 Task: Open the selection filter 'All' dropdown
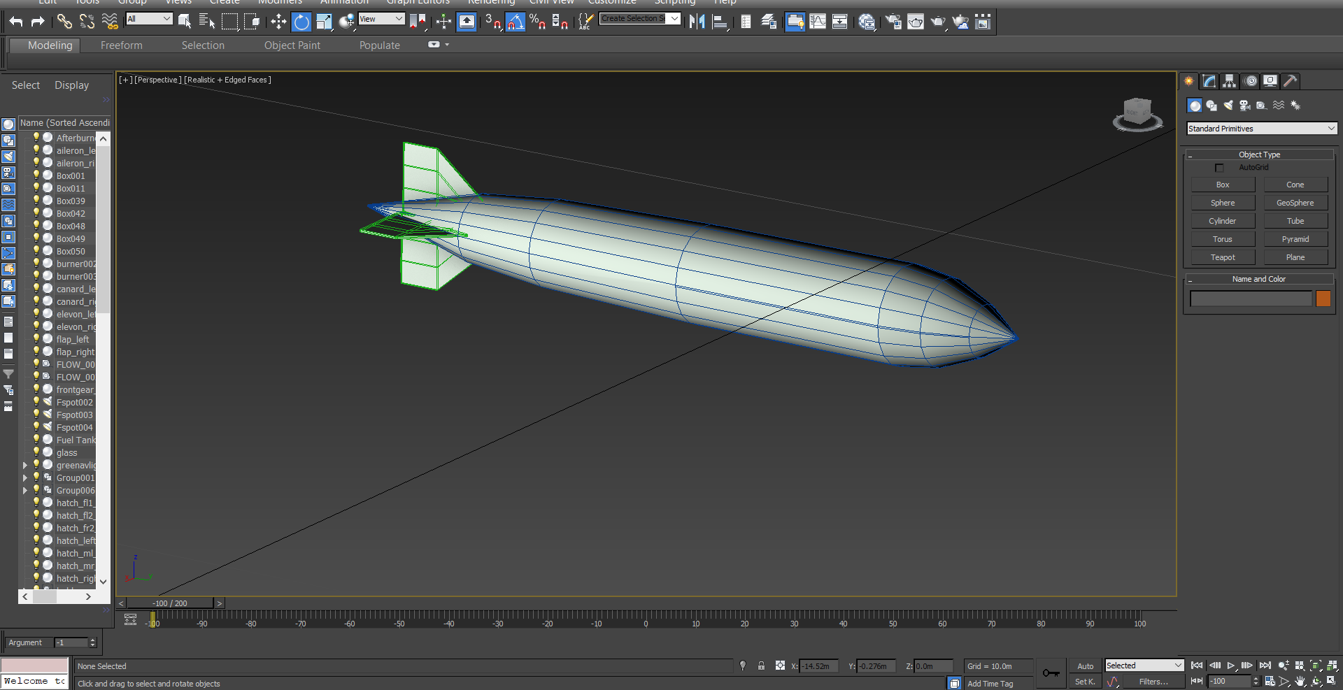tap(149, 19)
